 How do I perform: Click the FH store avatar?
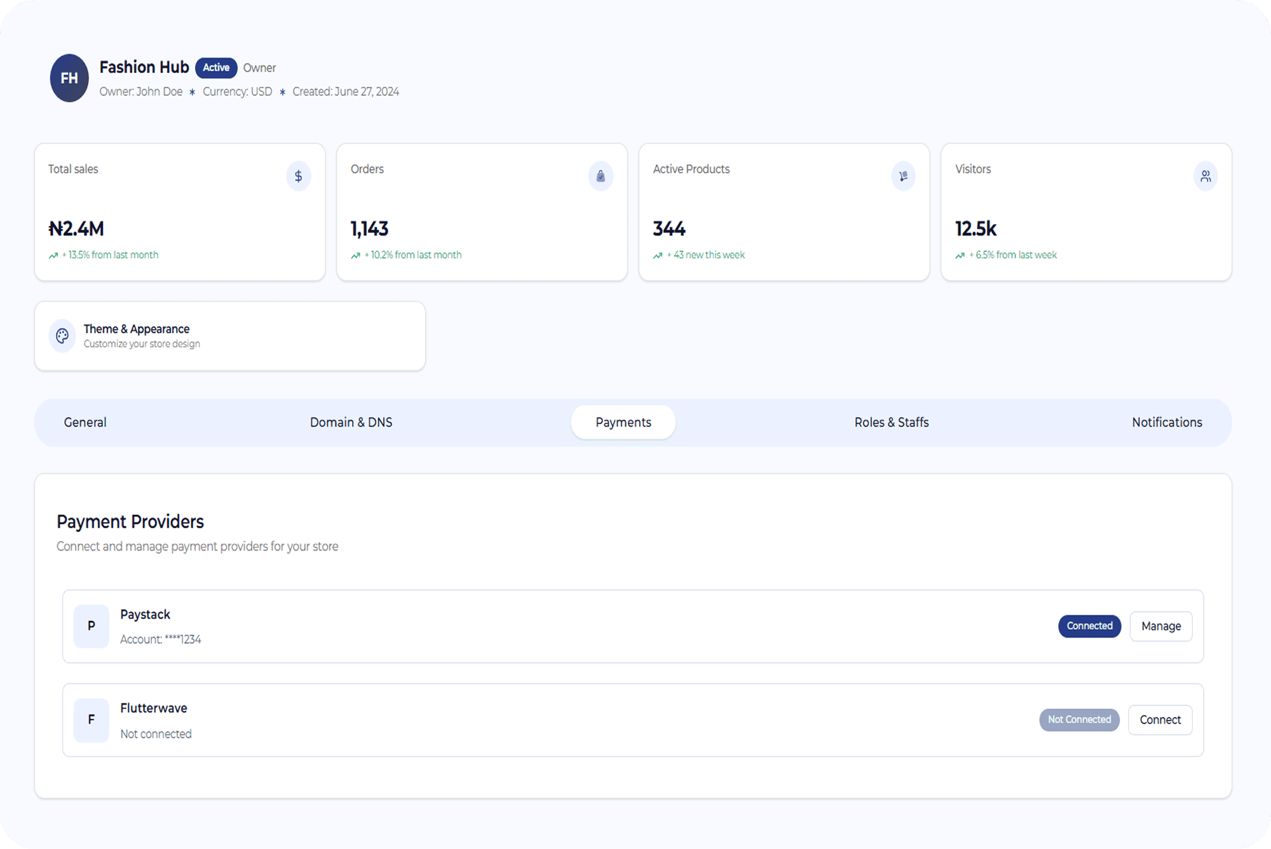[x=69, y=78]
